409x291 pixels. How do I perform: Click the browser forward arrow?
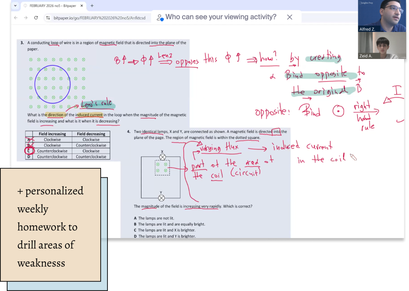click(26, 18)
